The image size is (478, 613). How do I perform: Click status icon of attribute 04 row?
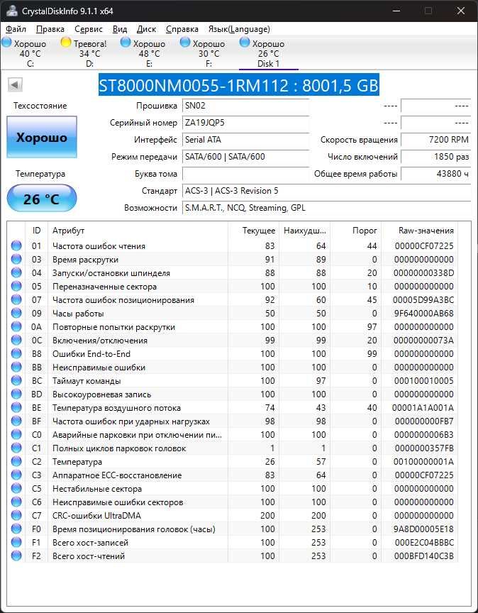(16, 273)
